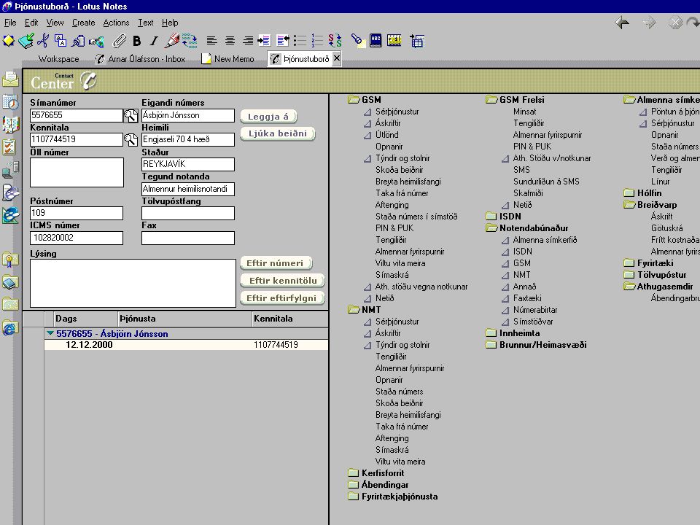
Task: Expand the Fyrirtækjaþjónusta folder
Action: (x=353, y=497)
